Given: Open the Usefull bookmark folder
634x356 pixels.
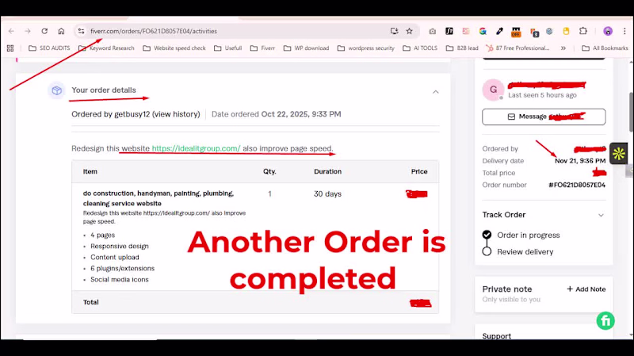Looking at the screenshot, I should click(228, 48).
